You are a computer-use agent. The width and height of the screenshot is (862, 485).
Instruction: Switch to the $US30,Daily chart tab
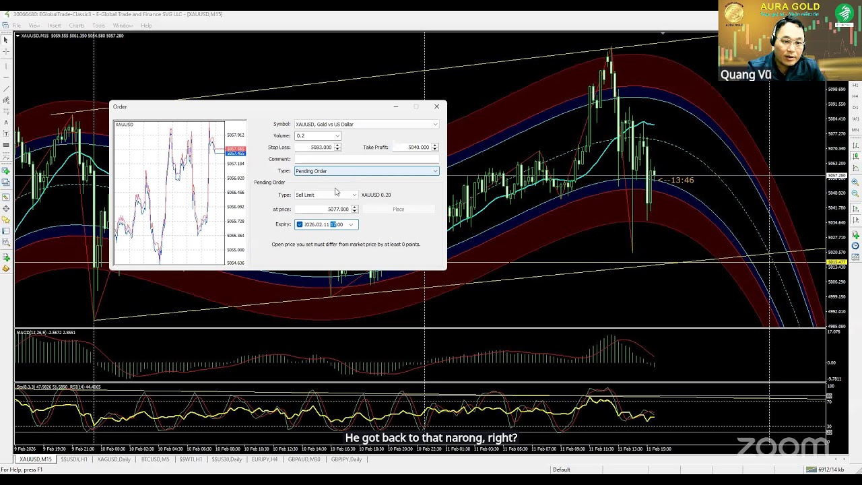tap(227, 459)
